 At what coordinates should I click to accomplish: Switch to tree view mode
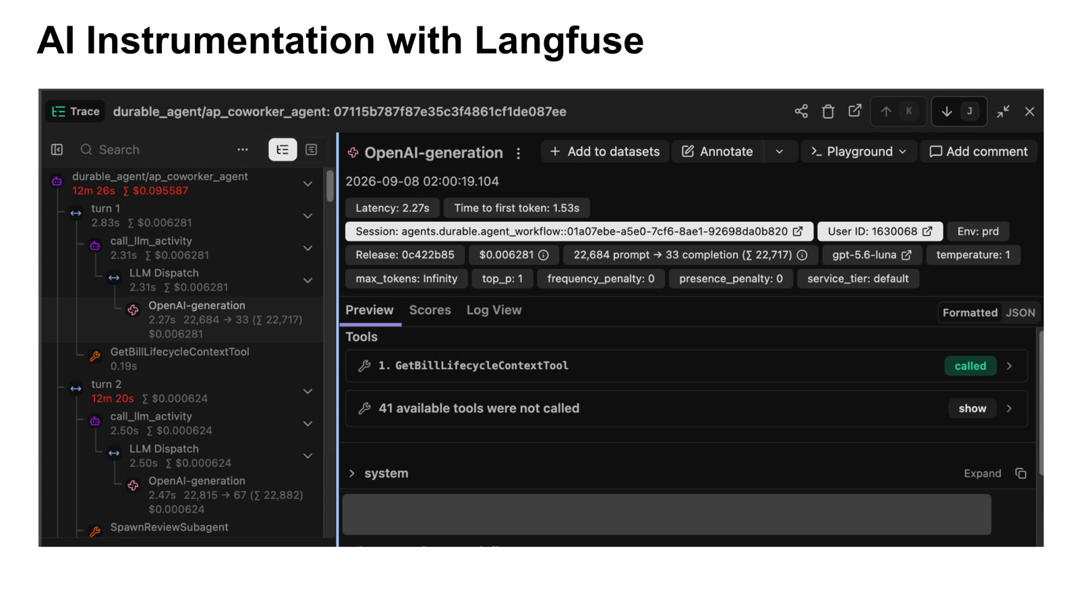[x=283, y=150]
